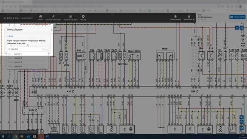Image resolution: width=247 pixels, height=139 pixels.
Task: Click injector component Y3-I in the diagram
Action: 92,56
